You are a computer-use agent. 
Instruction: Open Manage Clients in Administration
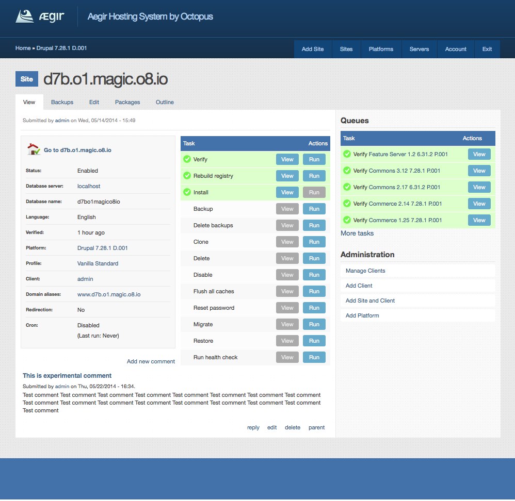click(x=365, y=271)
